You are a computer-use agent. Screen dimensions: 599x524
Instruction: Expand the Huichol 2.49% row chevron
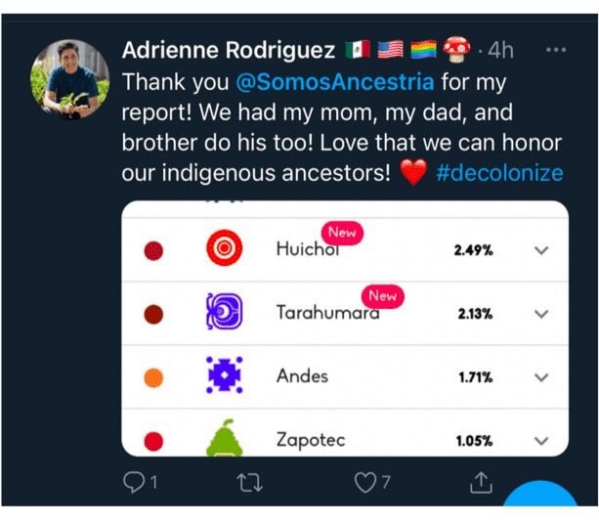pyautogui.click(x=541, y=250)
